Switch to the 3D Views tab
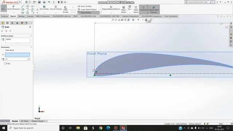233x131 pixels. point(24,121)
